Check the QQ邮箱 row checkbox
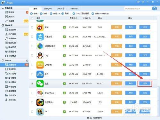 [x=32, y=65]
